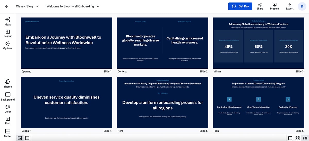
Task: Click the Slide 2 number label
Action: pyautogui.click(x=203, y=72)
